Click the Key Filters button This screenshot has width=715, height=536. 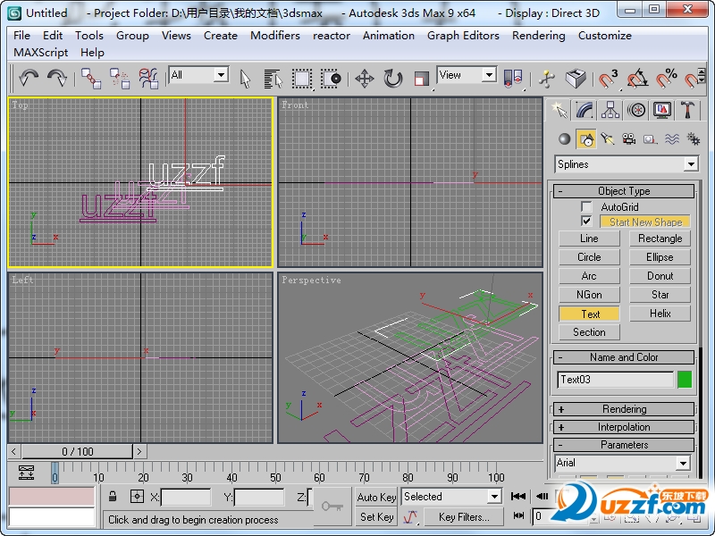pos(462,517)
